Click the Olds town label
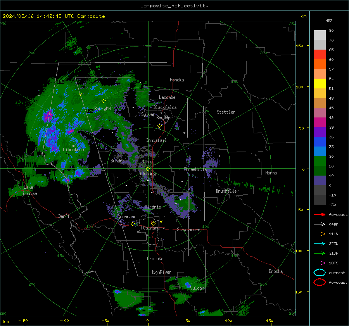This screenshot has height=326, width=349. coord(148,162)
